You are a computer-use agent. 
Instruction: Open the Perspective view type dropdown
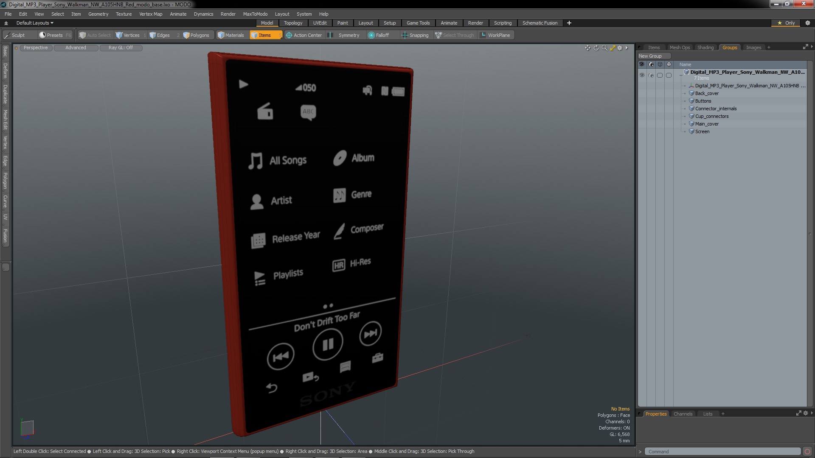[36, 47]
